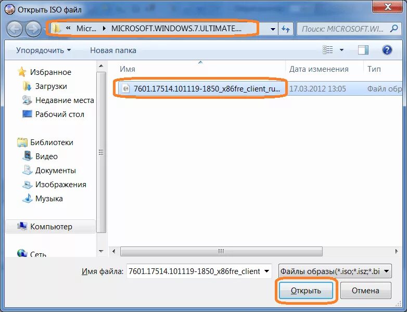Click the navigation pane scroll up arrow

coord(101,66)
